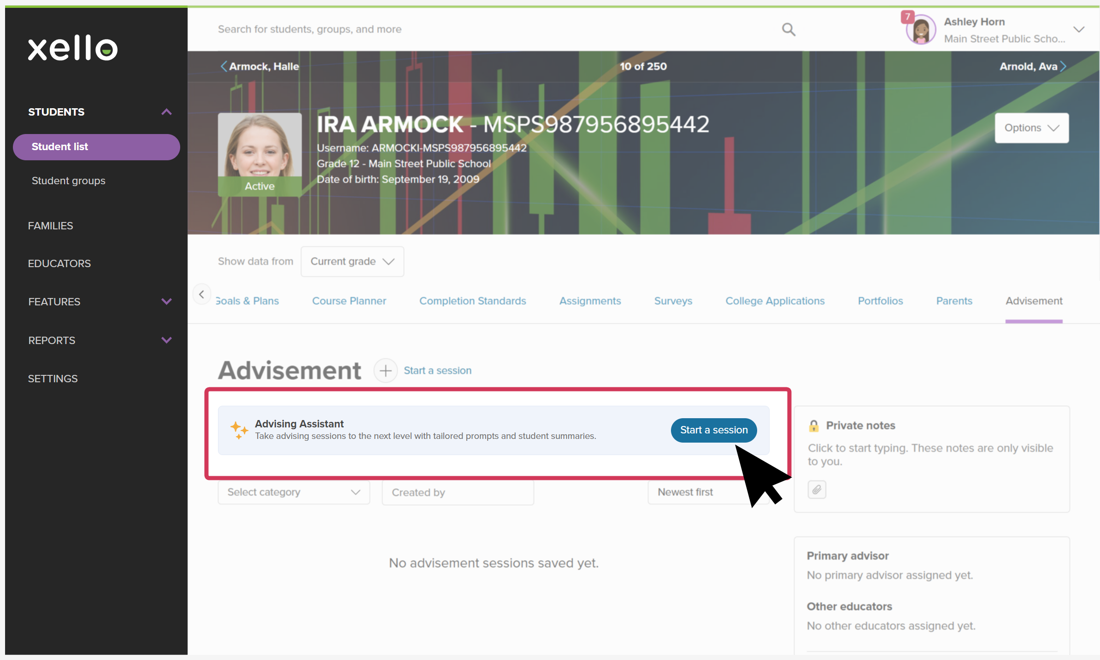This screenshot has width=1100, height=660.
Task: Switch to the Parents tab
Action: tap(954, 301)
